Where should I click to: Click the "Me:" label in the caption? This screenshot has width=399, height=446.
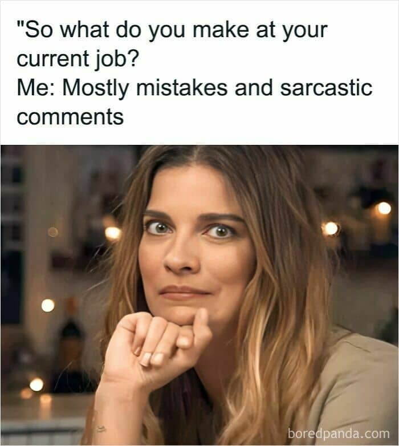(x=36, y=88)
